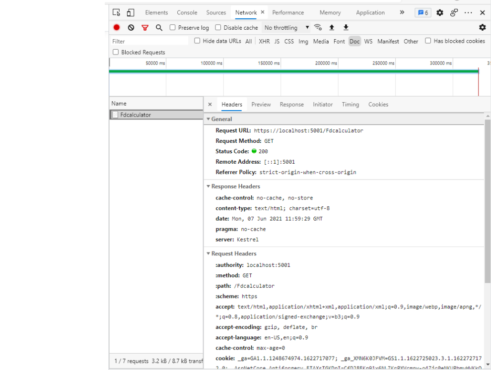Filter requests by WS type
This screenshot has width=491, height=370.
368,41
